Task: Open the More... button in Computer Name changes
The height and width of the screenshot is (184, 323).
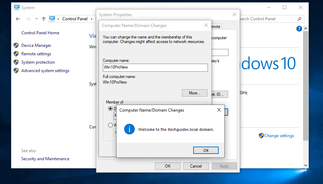Action: point(195,93)
